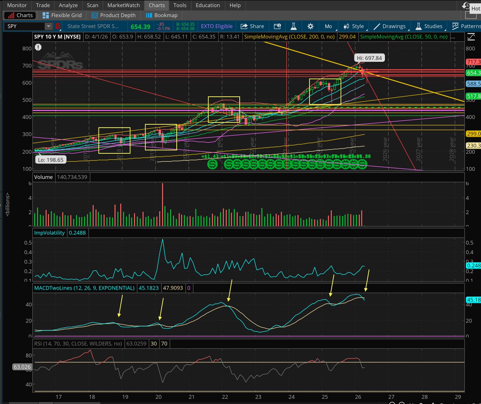Image resolution: width=481 pixels, height=404 pixels.
Task: Click the first green dollar dividend marker
Action: coord(212,164)
